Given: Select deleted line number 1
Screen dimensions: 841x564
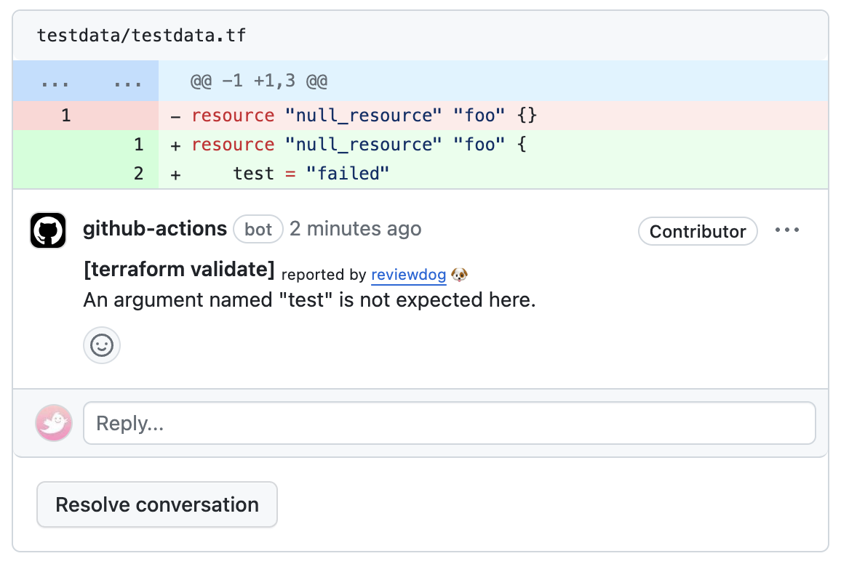Looking at the screenshot, I should [65, 116].
